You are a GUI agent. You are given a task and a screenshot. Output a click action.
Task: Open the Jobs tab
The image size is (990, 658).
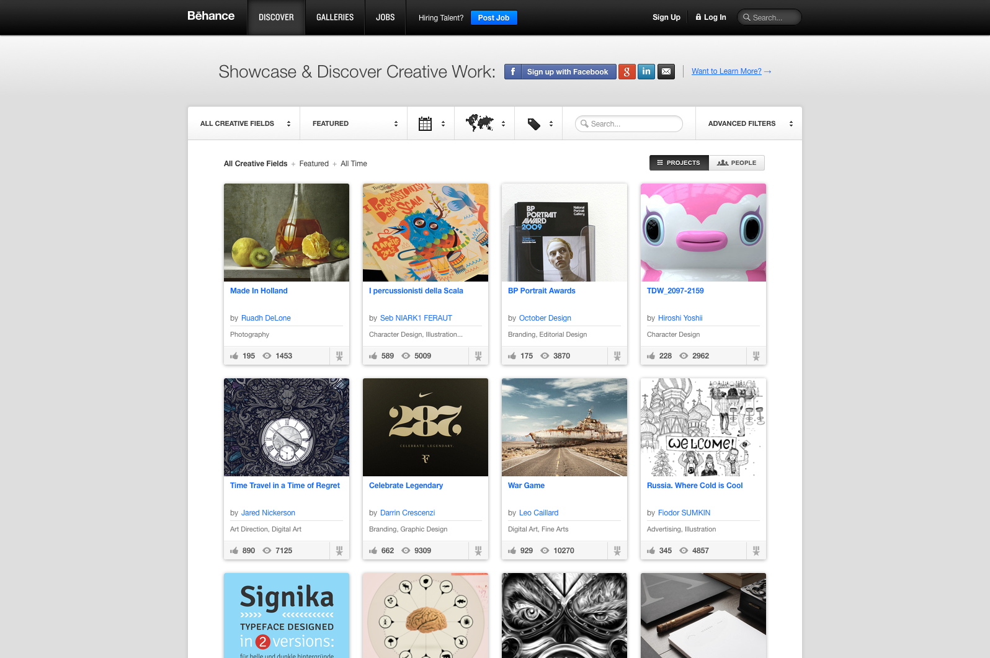click(385, 17)
